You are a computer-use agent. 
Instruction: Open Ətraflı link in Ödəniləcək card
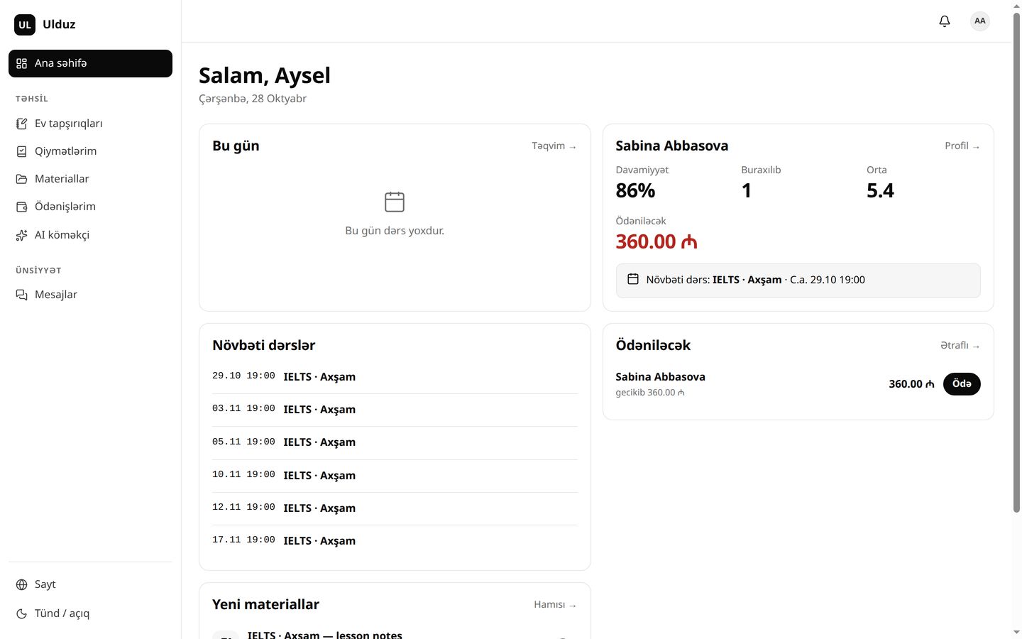tap(960, 345)
